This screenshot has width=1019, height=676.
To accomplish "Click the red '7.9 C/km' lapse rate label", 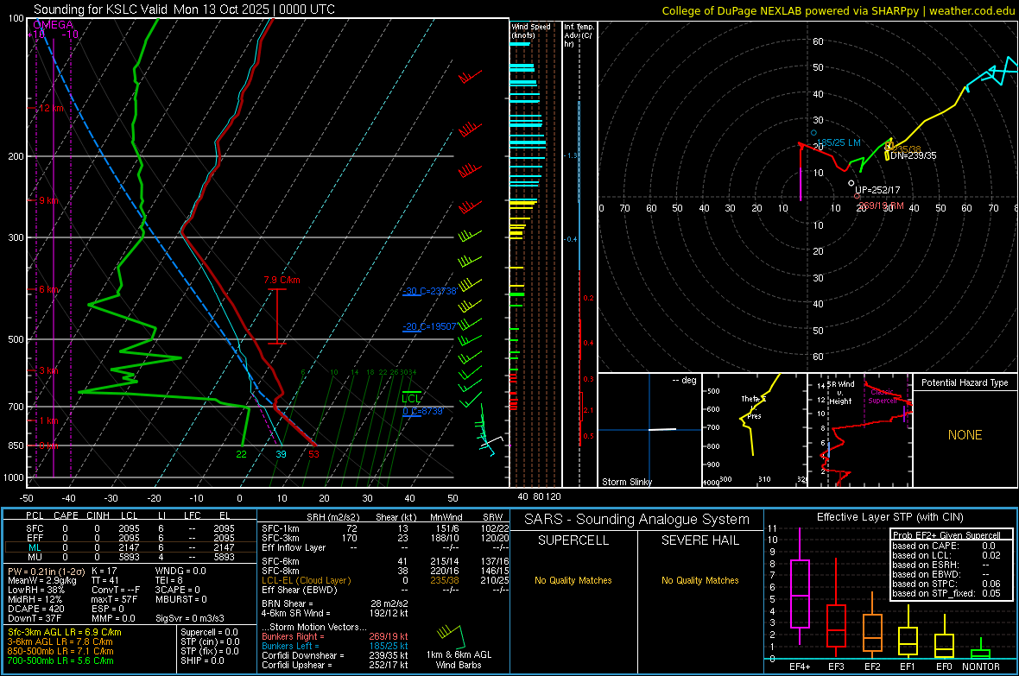I will (x=282, y=280).
